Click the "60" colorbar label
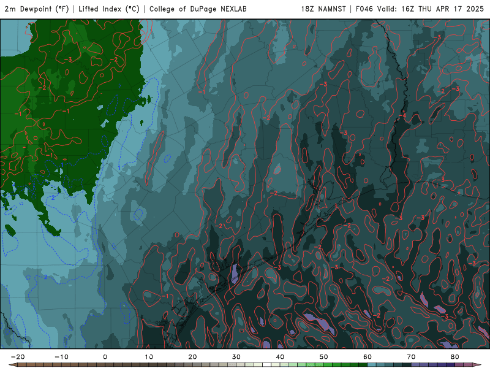The width and height of the screenshot is (490, 368). pos(367,357)
